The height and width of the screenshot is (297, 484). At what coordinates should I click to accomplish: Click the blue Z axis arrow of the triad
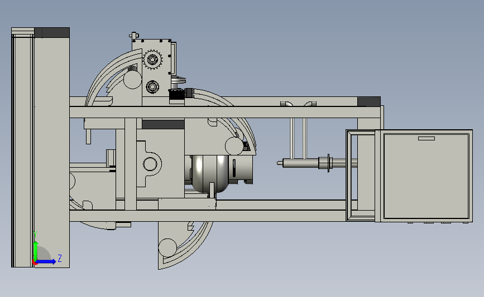(x=46, y=261)
